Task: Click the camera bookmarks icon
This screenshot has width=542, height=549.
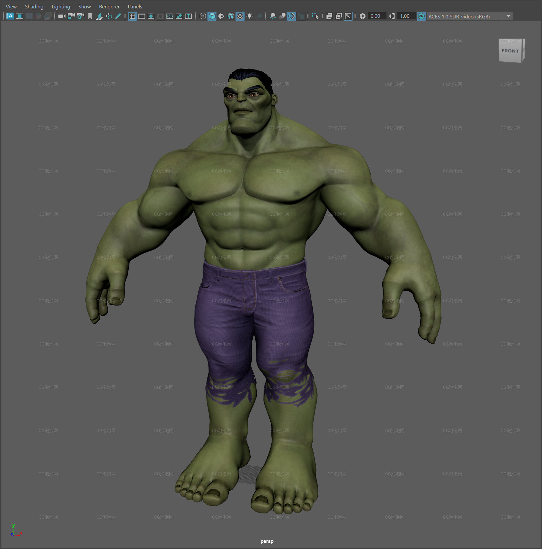Action: (x=90, y=16)
